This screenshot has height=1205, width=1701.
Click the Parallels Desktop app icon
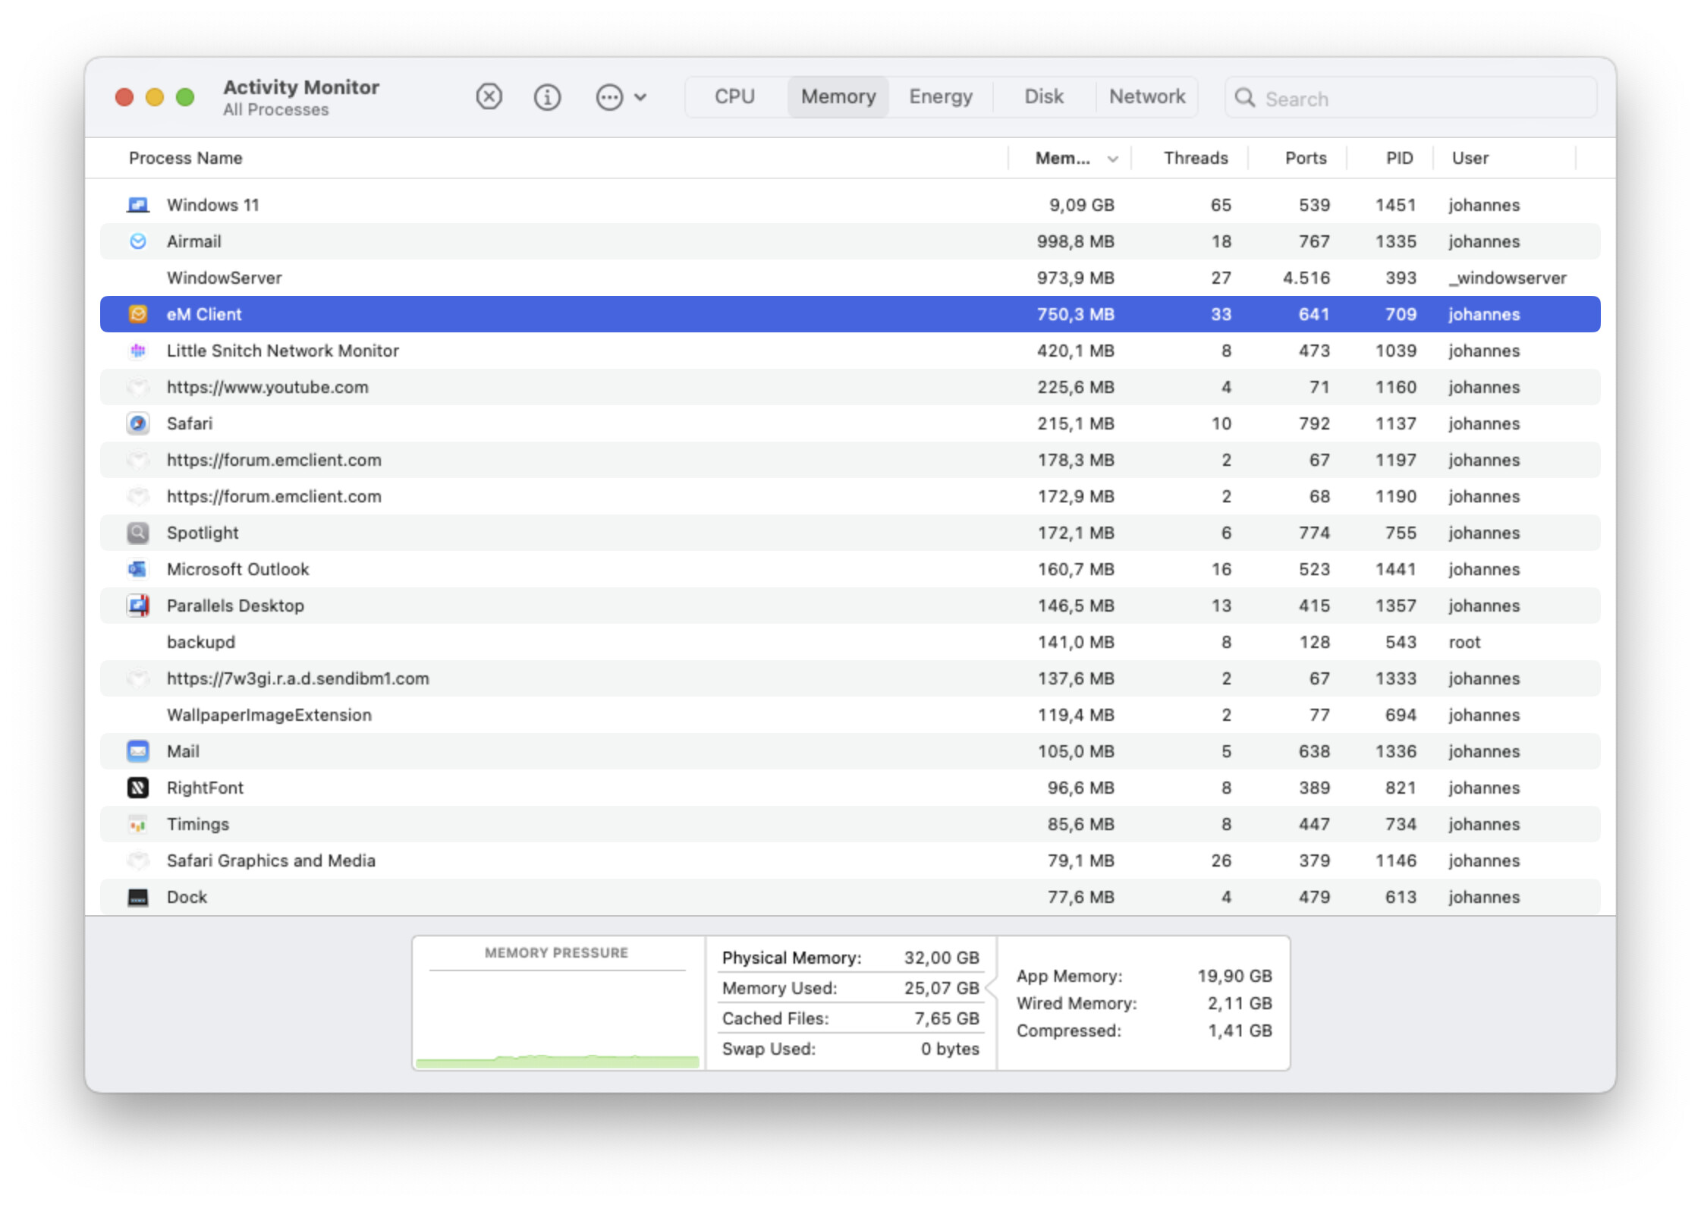137,606
